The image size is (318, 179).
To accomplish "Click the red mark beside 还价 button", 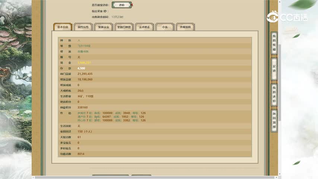I will [132, 5].
